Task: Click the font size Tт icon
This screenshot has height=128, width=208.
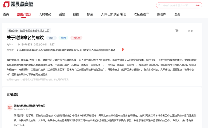Action: point(177,31)
